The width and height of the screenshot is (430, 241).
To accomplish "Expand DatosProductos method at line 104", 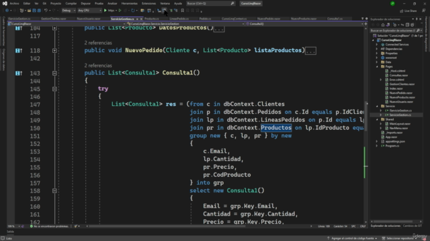I will tap(54, 28).
